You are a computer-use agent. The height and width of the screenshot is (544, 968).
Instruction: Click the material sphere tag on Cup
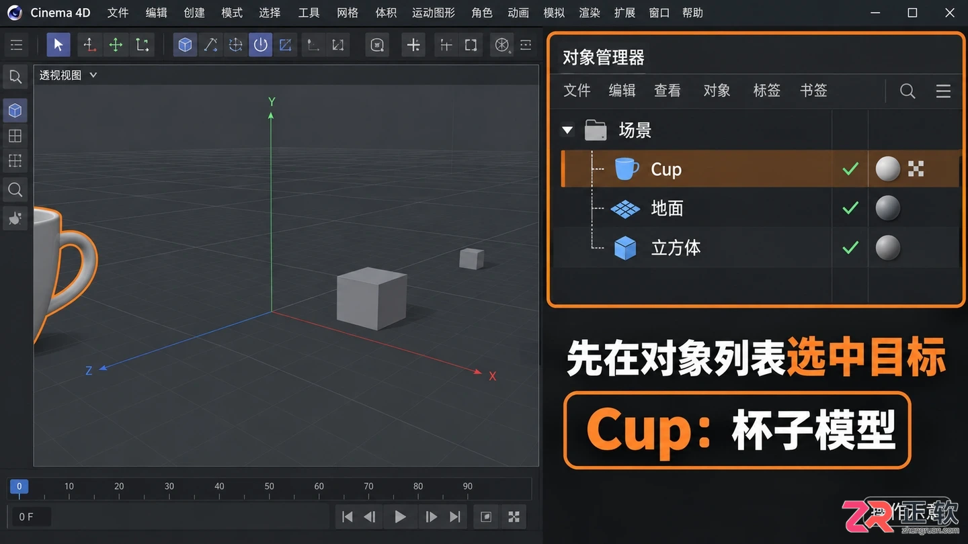888,169
